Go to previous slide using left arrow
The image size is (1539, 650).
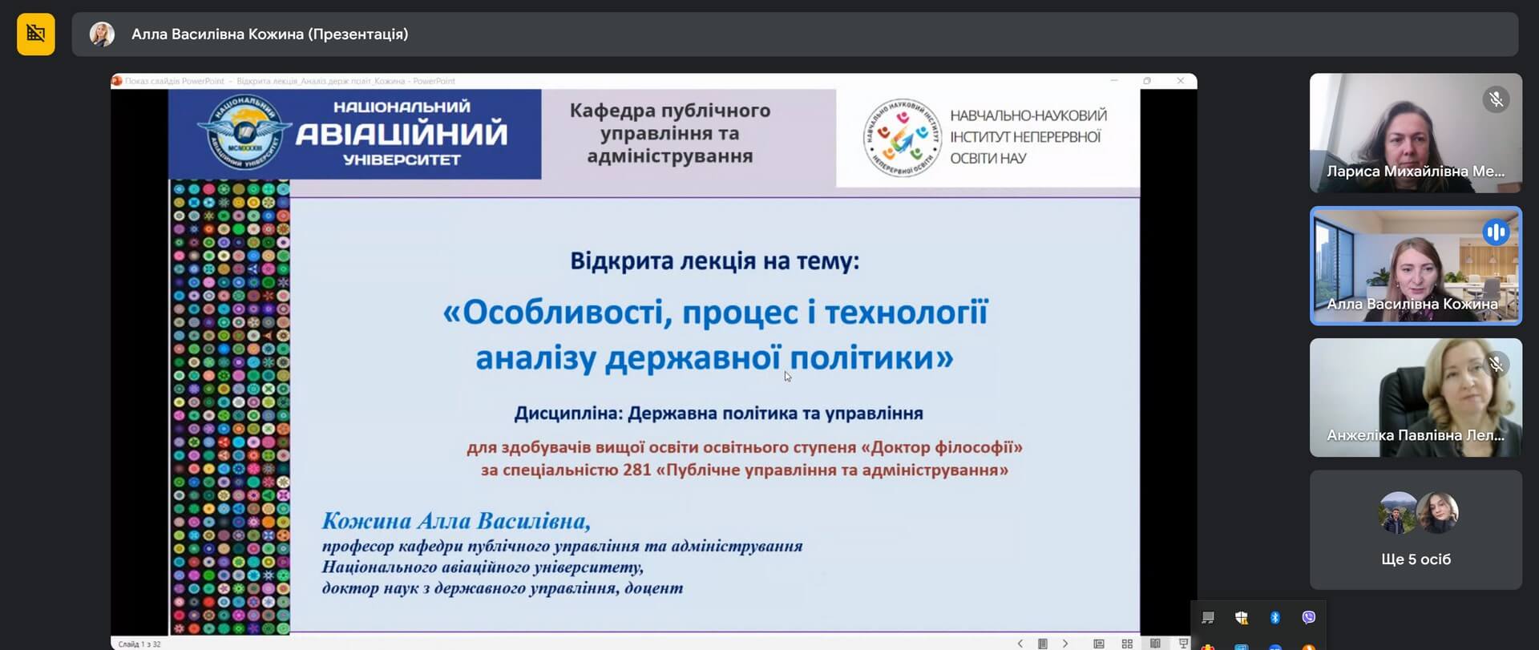[x=1020, y=643]
